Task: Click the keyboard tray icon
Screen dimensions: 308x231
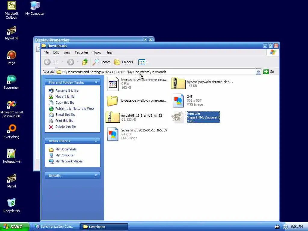Action: (x=277, y=227)
